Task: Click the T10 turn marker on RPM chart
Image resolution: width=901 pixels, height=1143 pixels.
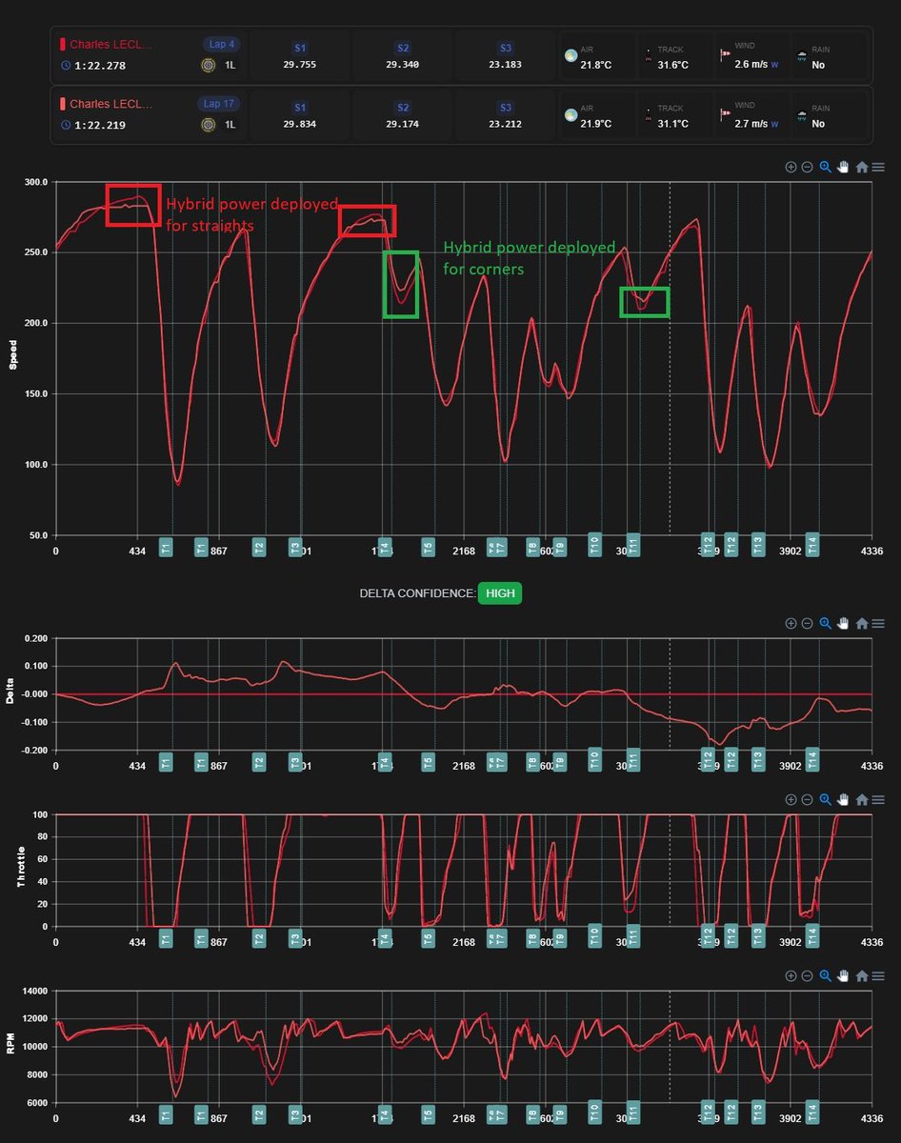Action: pos(594,1111)
